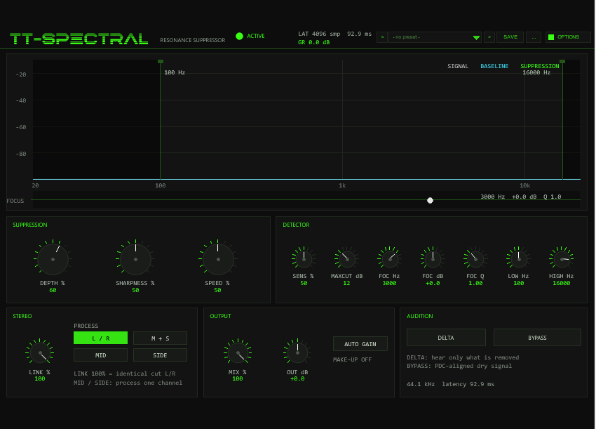This screenshot has height=429, width=596.
Task: Click MAXCUT value 12
Action: click(x=346, y=283)
